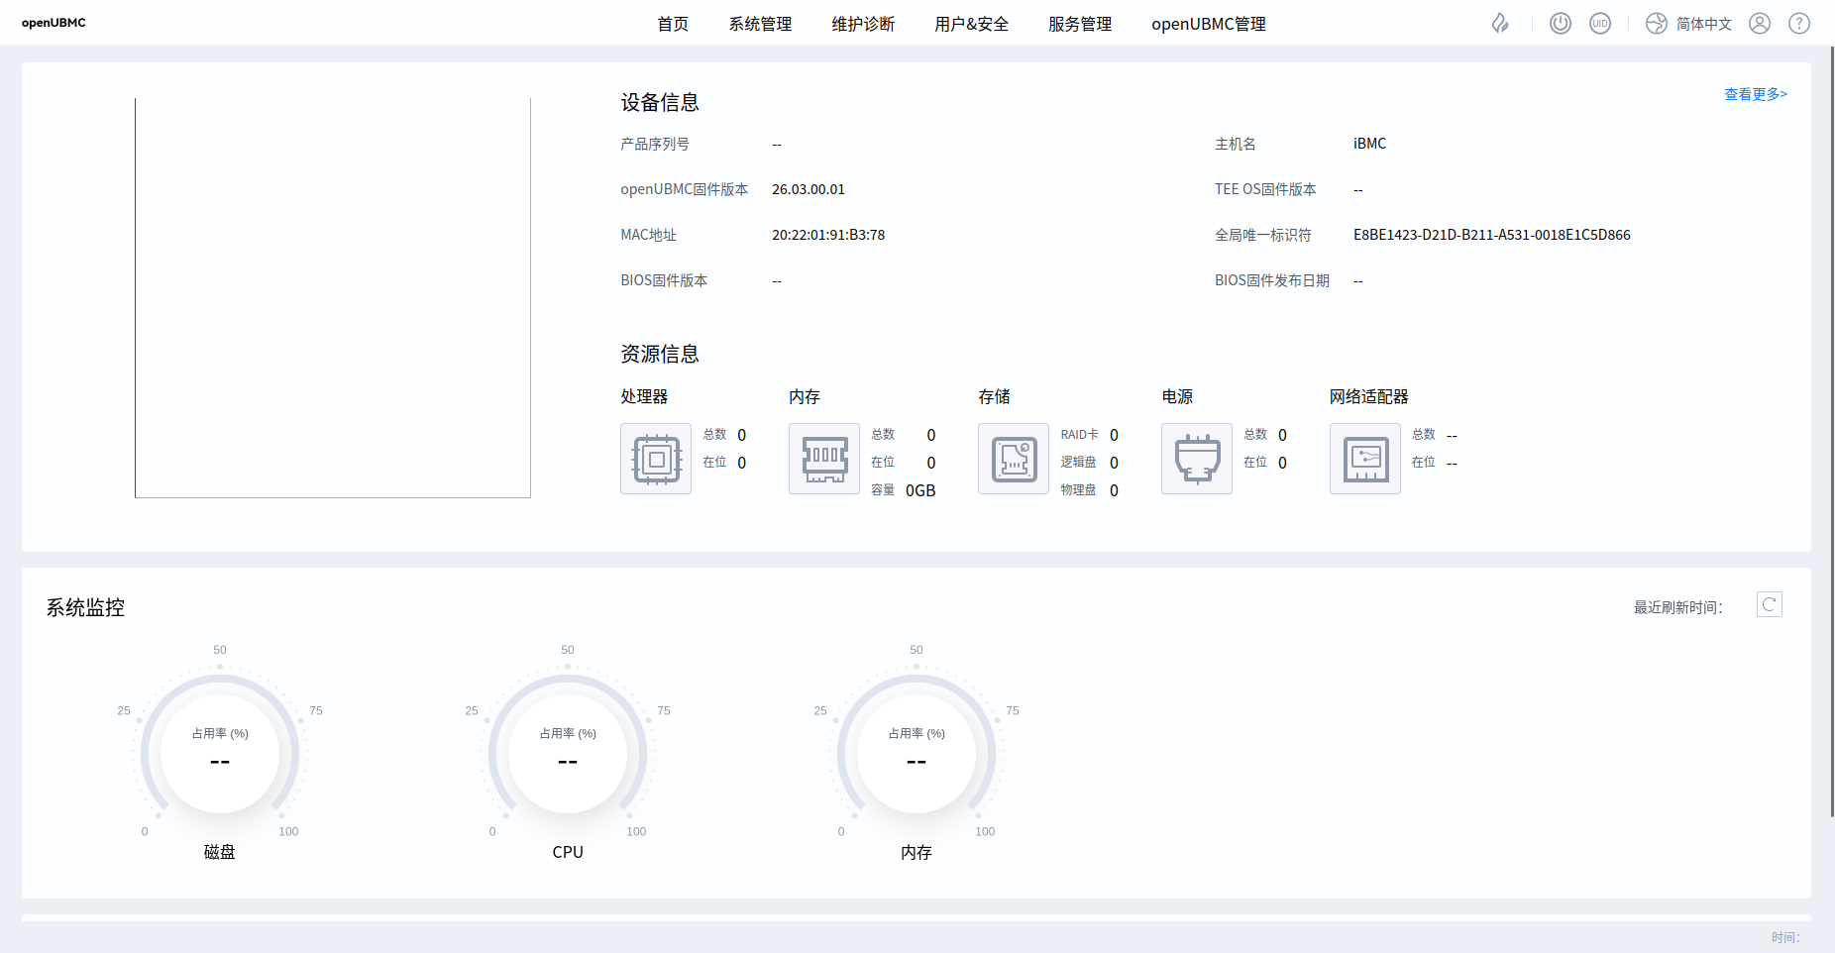
Task: Go to the 首页 menu
Action: (x=673, y=24)
